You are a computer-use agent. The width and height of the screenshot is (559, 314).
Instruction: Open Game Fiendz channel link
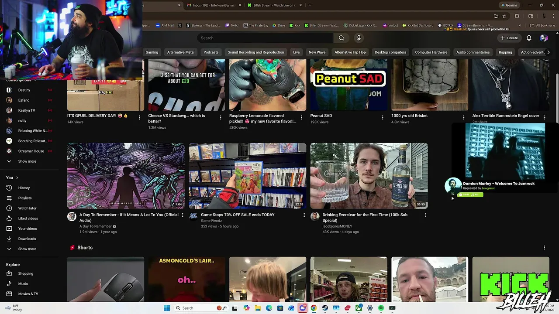click(211, 221)
